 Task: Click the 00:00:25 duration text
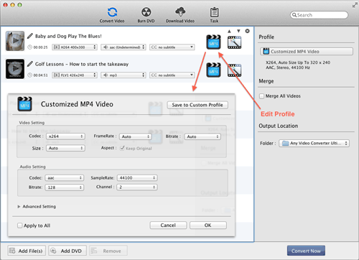click(40, 47)
